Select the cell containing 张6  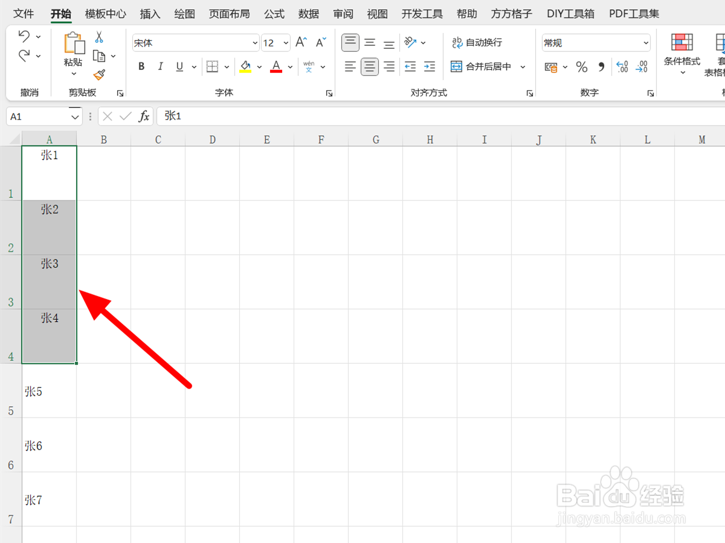[x=49, y=445]
